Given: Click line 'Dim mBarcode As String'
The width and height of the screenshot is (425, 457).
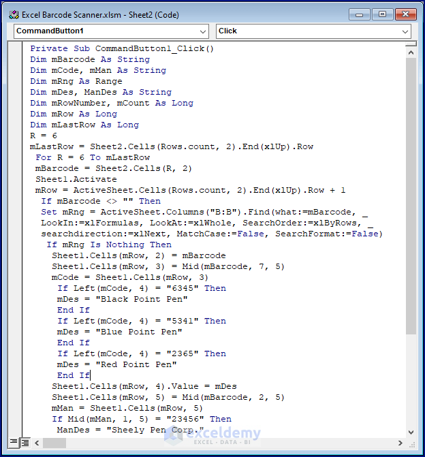Looking at the screenshot, I should 90,59.
